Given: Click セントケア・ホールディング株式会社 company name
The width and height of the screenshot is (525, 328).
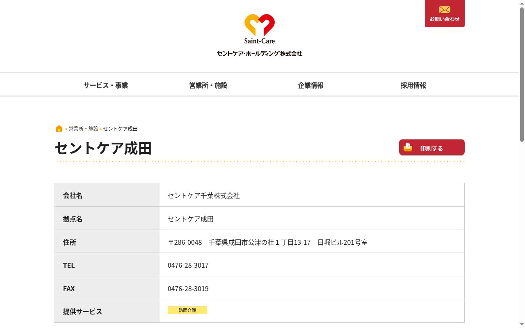Looking at the screenshot, I should (x=260, y=54).
